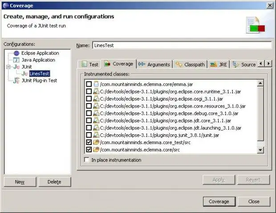Click the eclemma.core/src source folder icon
The image size is (276, 213).
coord(96,149)
